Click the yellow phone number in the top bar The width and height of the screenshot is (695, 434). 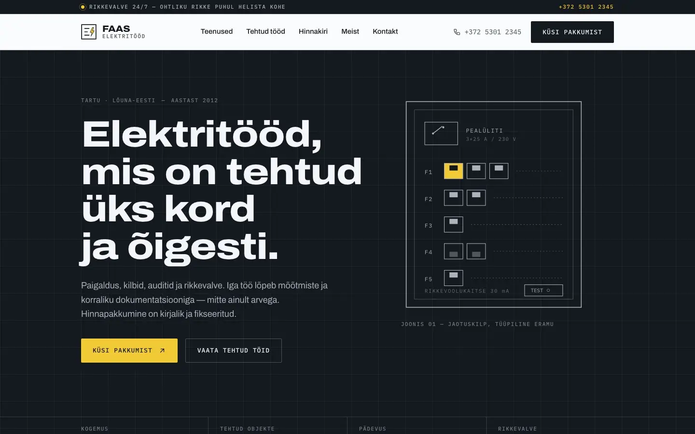point(586,7)
